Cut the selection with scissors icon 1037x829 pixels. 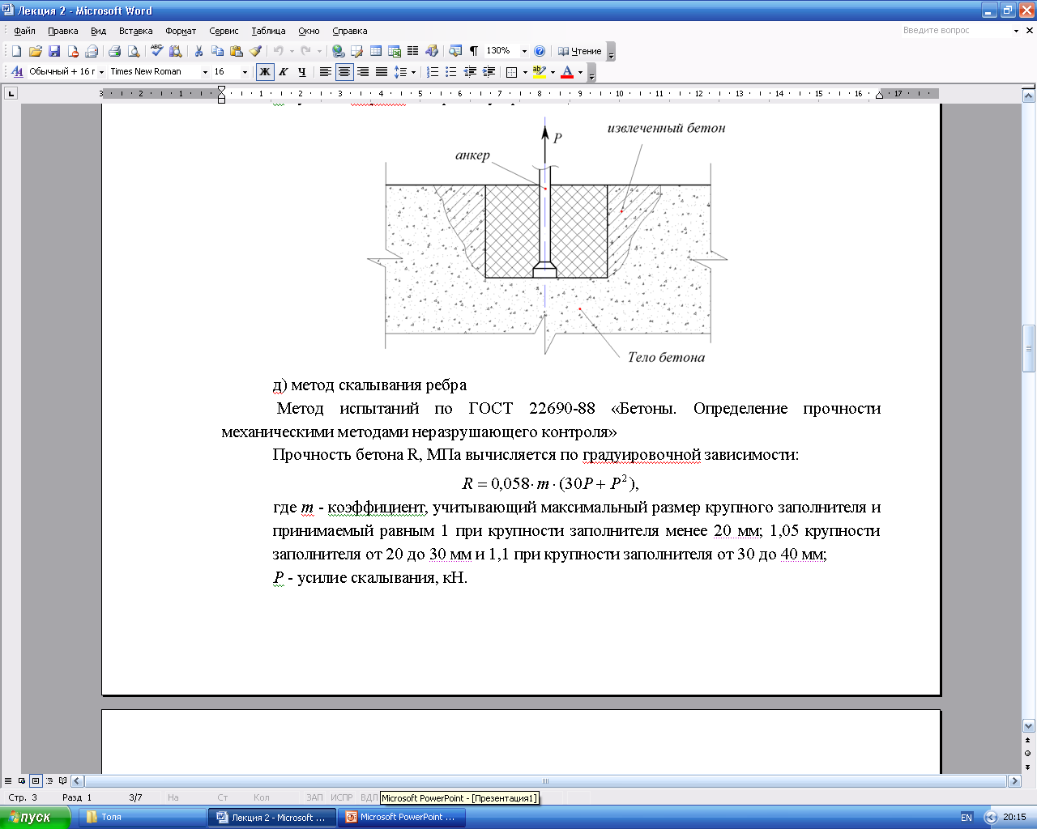click(x=198, y=51)
